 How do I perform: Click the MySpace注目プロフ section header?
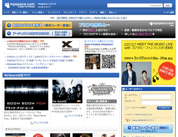click(61, 75)
